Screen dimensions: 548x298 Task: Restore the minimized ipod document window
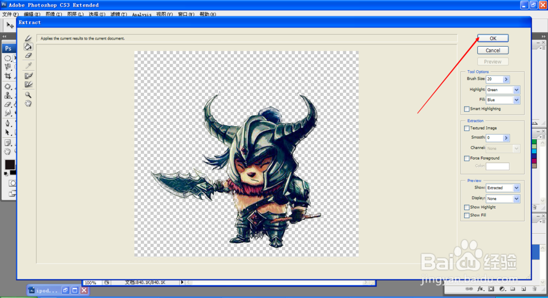(x=65, y=290)
